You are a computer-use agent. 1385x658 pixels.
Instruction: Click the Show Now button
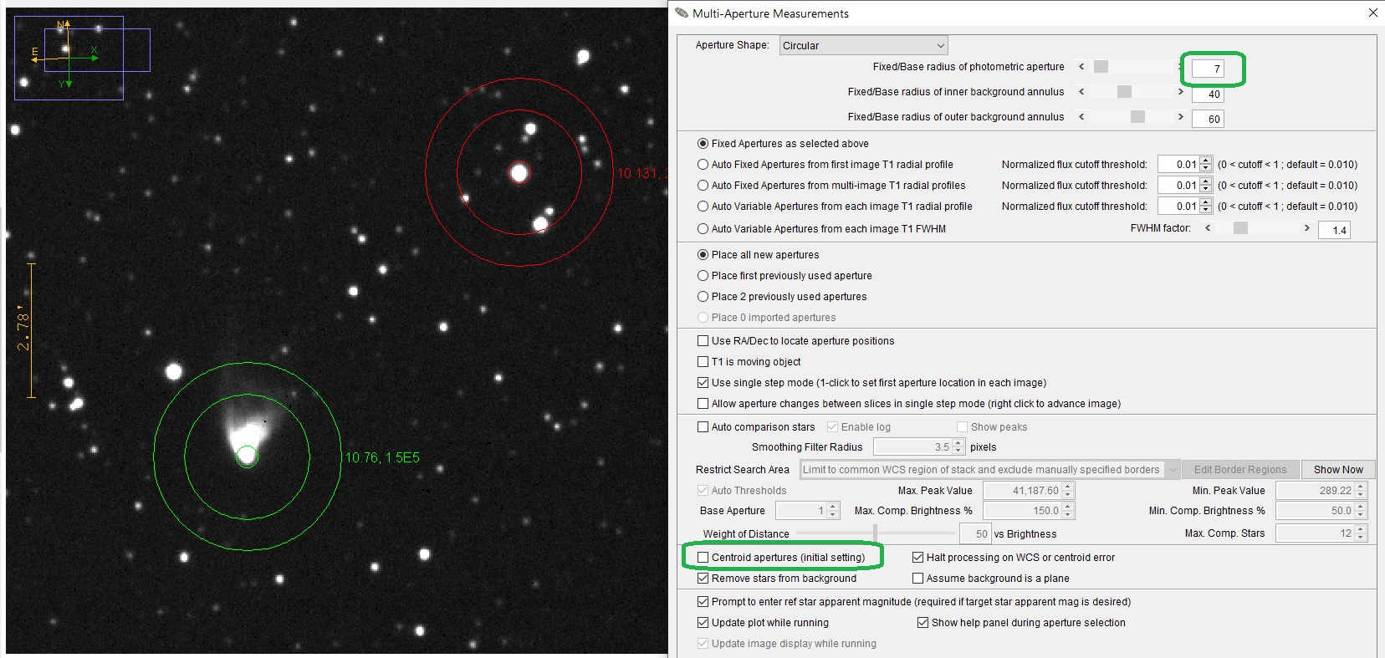click(1337, 470)
